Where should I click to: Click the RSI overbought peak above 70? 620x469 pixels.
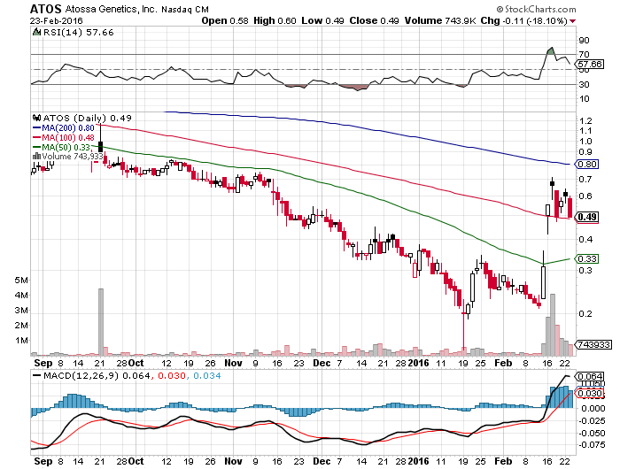point(550,50)
